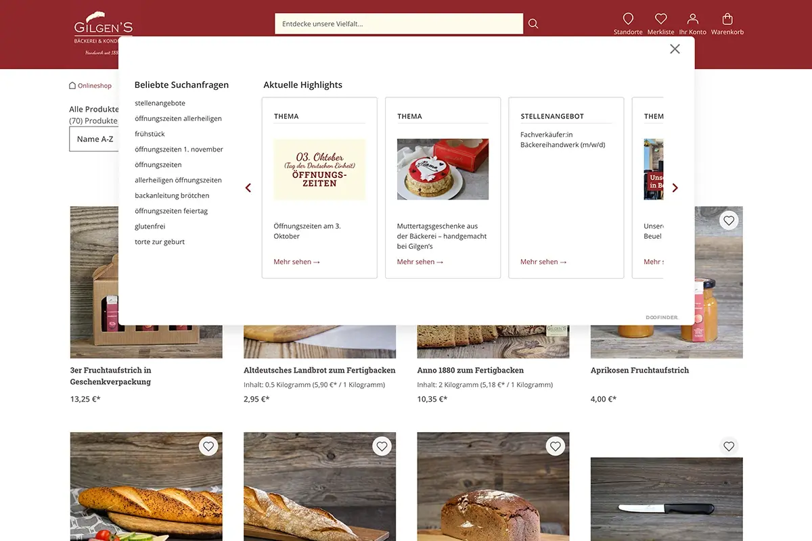Open the Name A-Z sort dropdown
812x541 pixels.
coord(95,139)
